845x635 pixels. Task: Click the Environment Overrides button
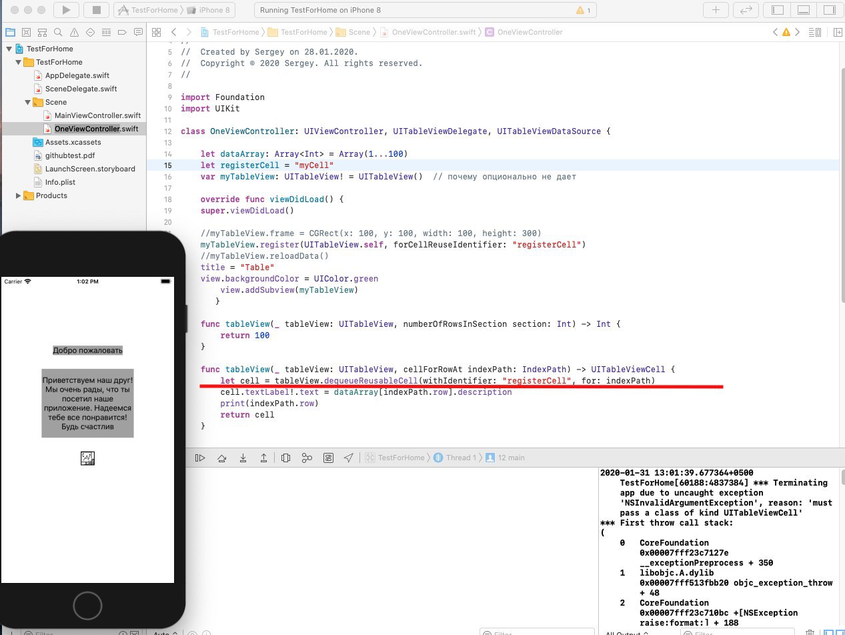click(328, 458)
